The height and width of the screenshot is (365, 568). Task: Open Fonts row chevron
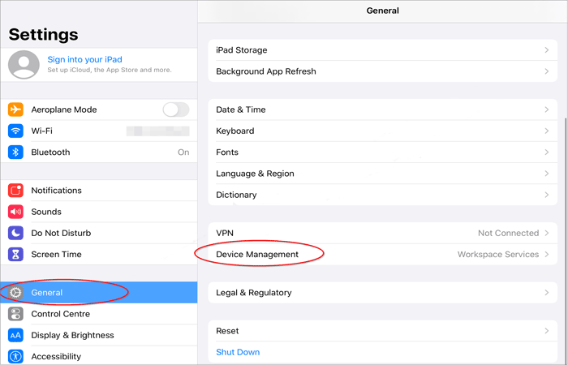(x=547, y=152)
